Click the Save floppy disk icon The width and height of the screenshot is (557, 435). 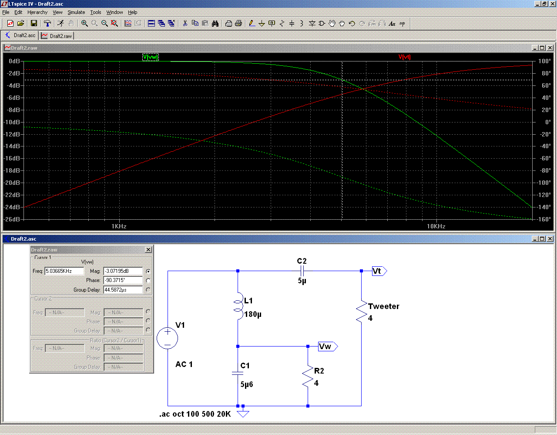[34, 24]
